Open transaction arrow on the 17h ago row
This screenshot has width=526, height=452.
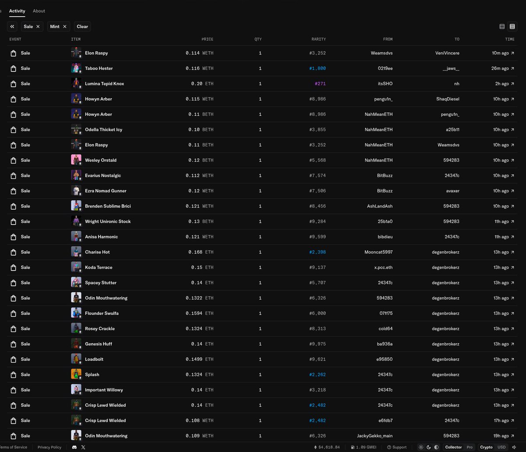(513, 420)
